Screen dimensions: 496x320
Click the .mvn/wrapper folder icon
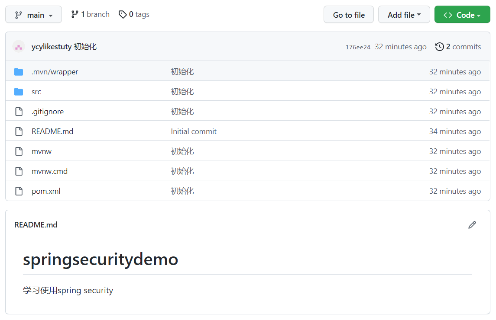coord(19,72)
